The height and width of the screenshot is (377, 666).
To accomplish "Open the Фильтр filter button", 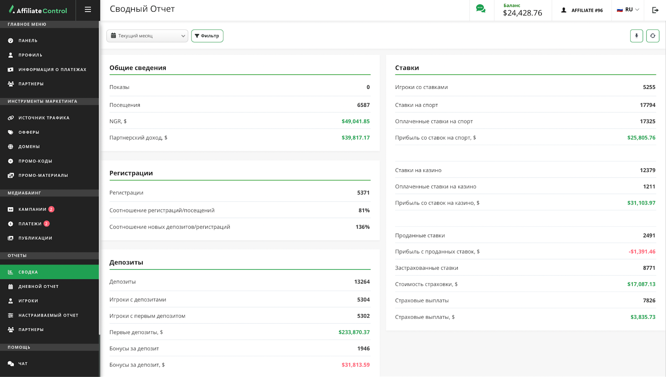I will (207, 36).
